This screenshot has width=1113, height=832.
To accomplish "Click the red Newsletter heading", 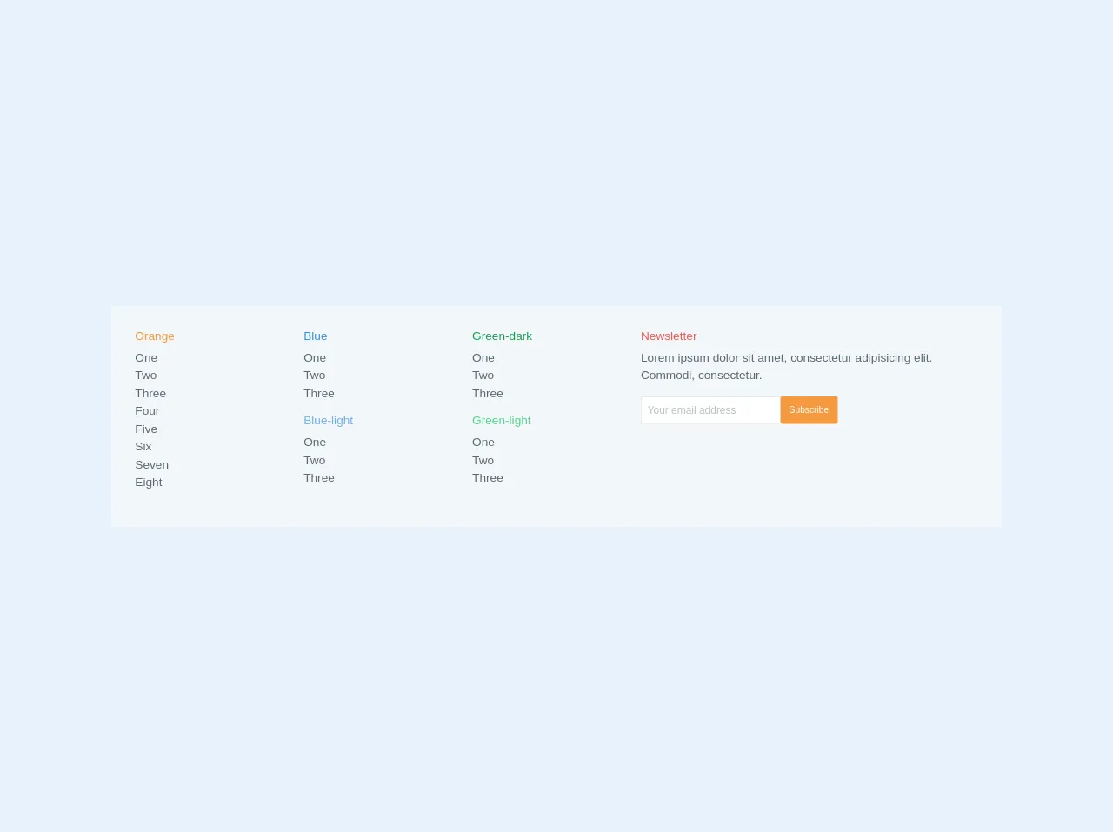I will pos(669,336).
